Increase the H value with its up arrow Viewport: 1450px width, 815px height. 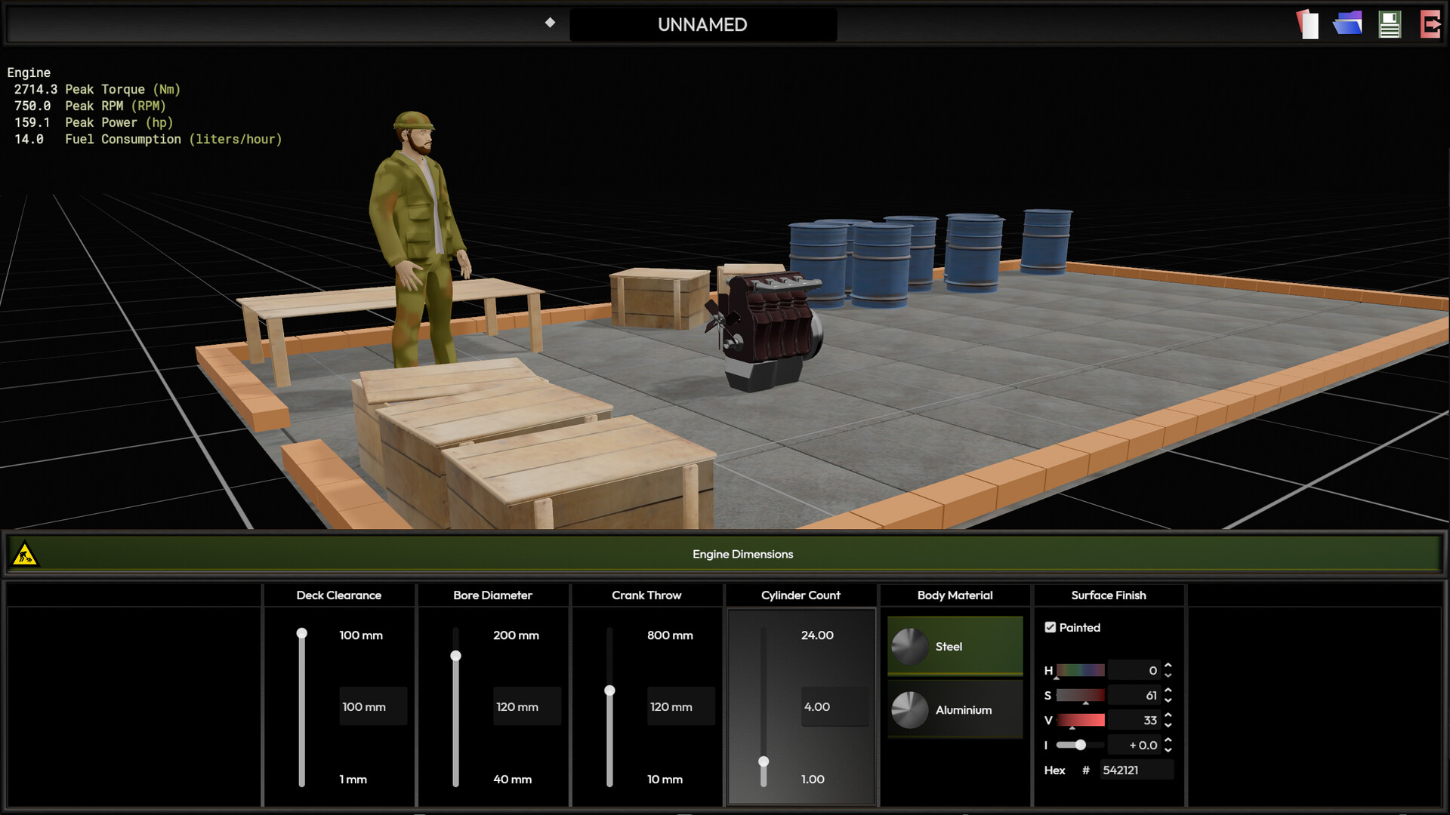point(1168,666)
